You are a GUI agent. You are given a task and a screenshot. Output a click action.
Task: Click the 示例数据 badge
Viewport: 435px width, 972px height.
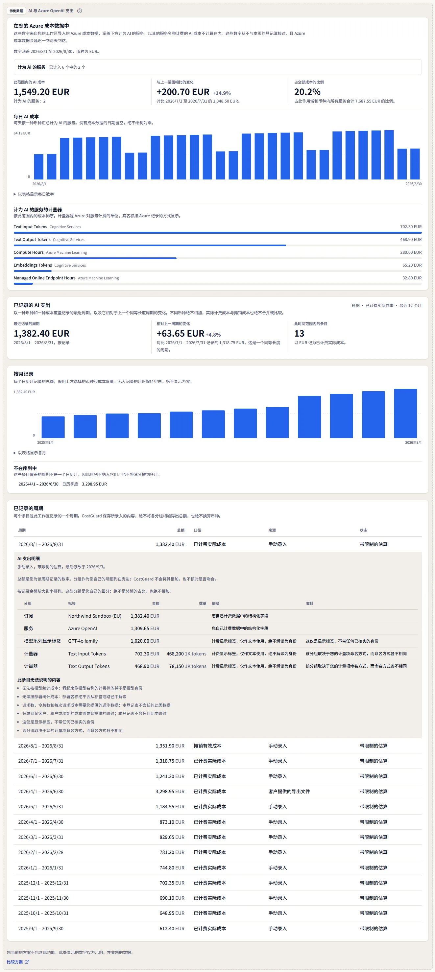point(16,11)
